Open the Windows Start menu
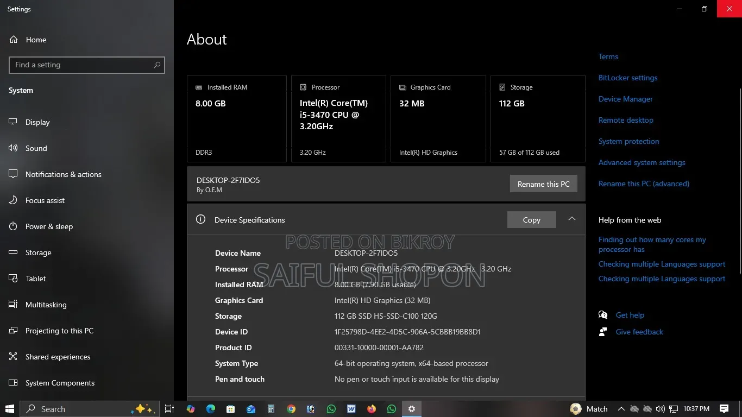Viewport: 742px width, 417px height. click(x=9, y=409)
